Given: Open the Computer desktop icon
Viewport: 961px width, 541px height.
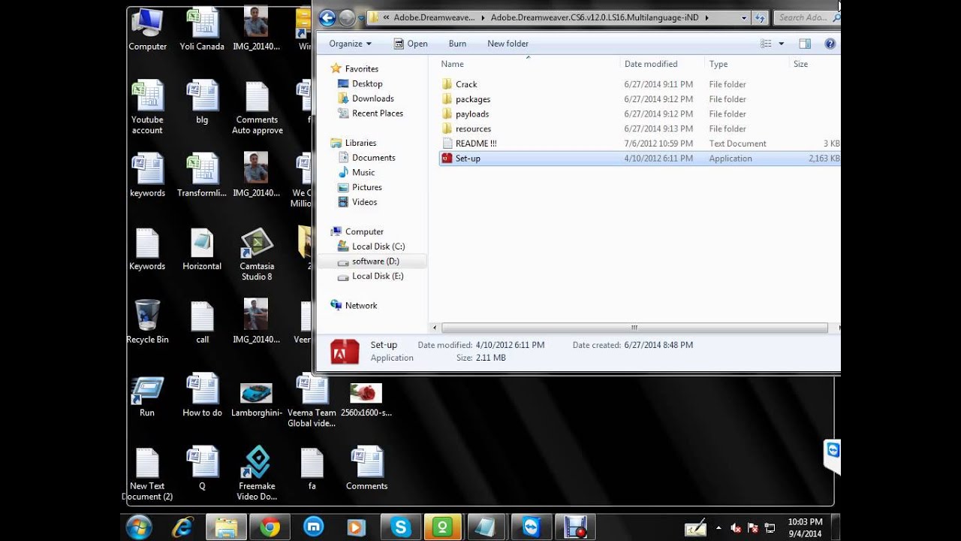Looking at the screenshot, I should [147, 30].
